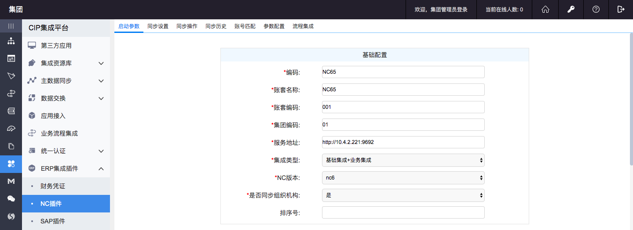This screenshot has width=633, height=230.
Task: Switch to the 同步设置 tab
Action: (158, 26)
